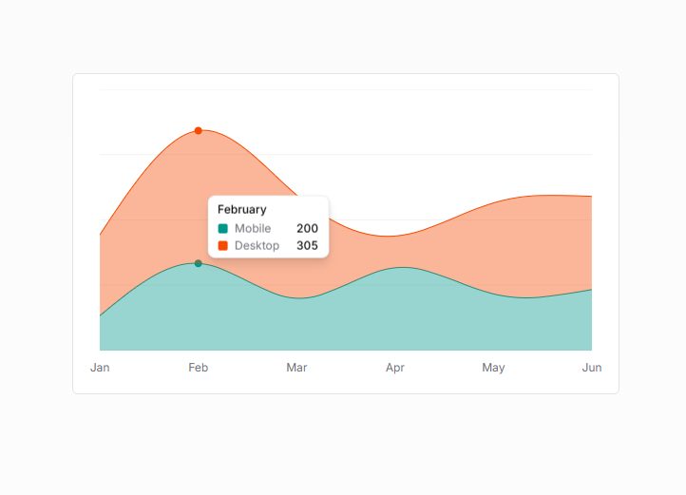Click the orange Desktop area above May
The height and width of the screenshot is (495, 686).
(493, 247)
